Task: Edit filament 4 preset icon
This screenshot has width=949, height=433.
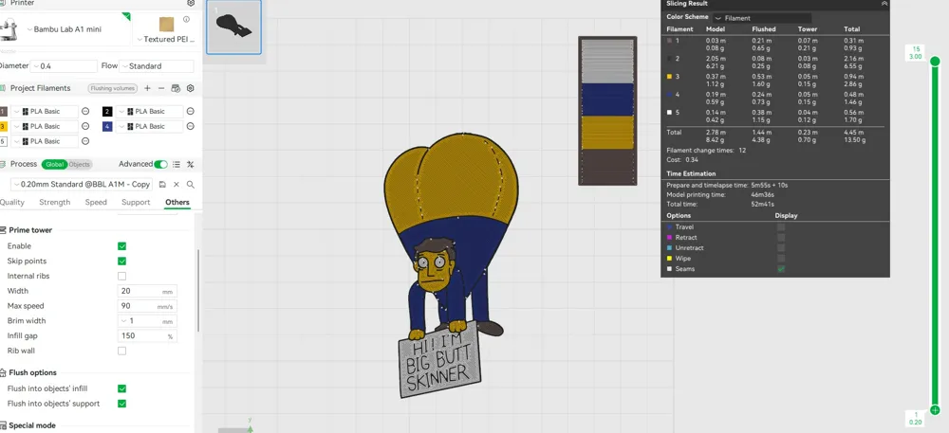Action: pos(190,126)
